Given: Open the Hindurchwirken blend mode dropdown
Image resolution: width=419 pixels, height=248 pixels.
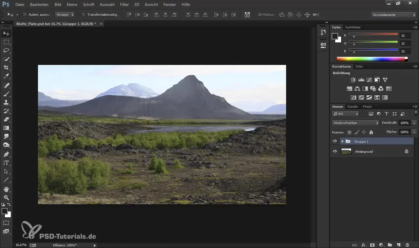Looking at the screenshot, I should pos(355,123).
